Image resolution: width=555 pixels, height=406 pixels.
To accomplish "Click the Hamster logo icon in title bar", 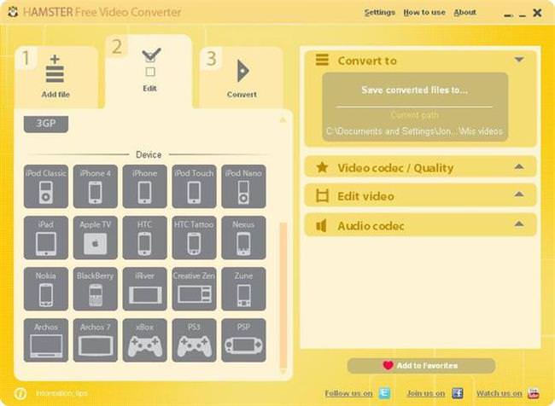I will (x=13, y=13).
